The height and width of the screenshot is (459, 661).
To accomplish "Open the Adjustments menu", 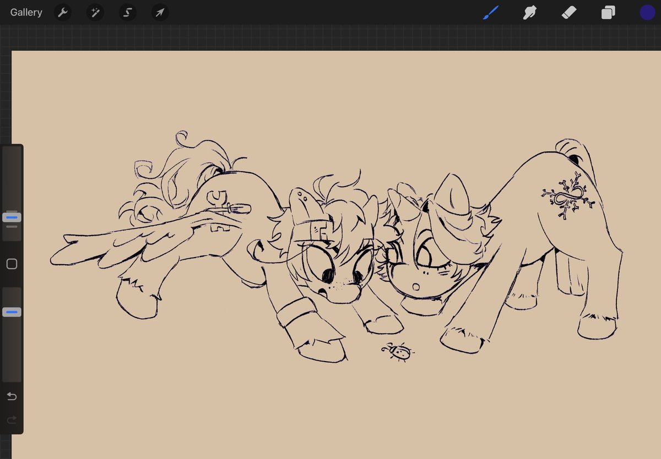I will point(95,12).
